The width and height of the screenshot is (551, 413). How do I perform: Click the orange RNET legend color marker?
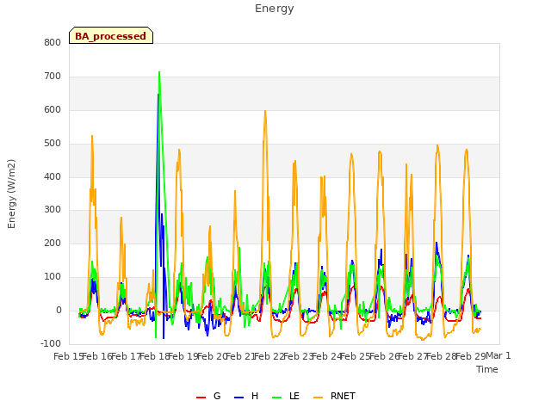[x=318, y=398]
